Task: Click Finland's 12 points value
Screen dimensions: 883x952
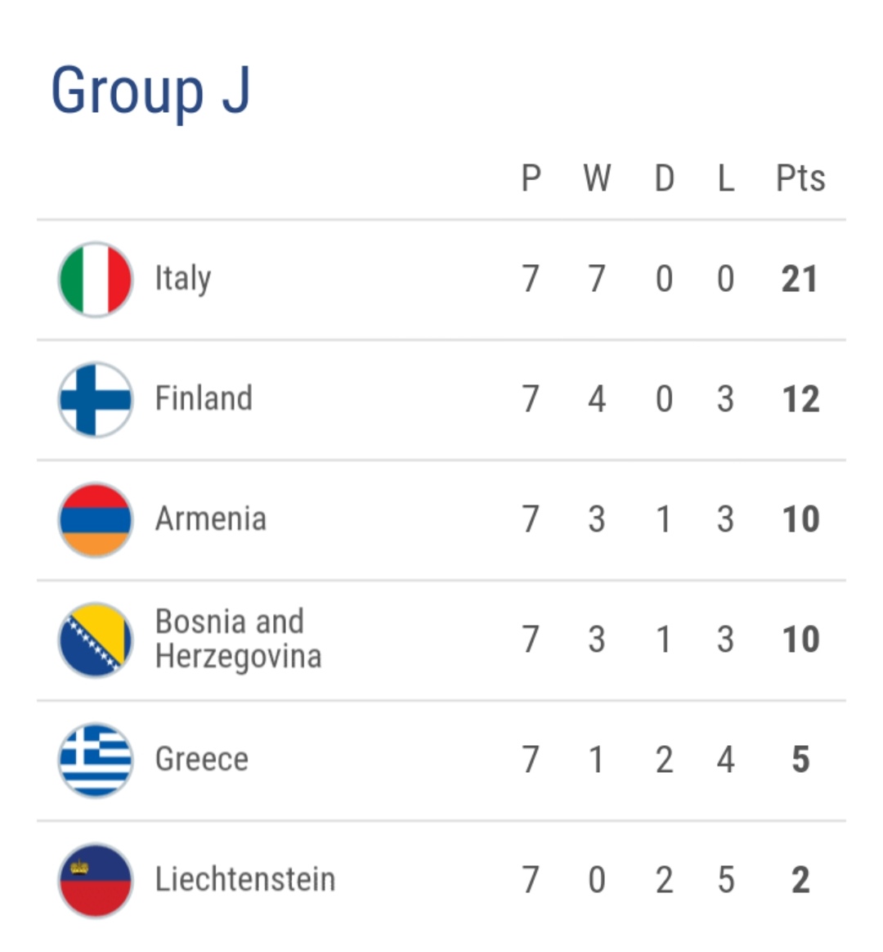Action: [x=800, y=399]
